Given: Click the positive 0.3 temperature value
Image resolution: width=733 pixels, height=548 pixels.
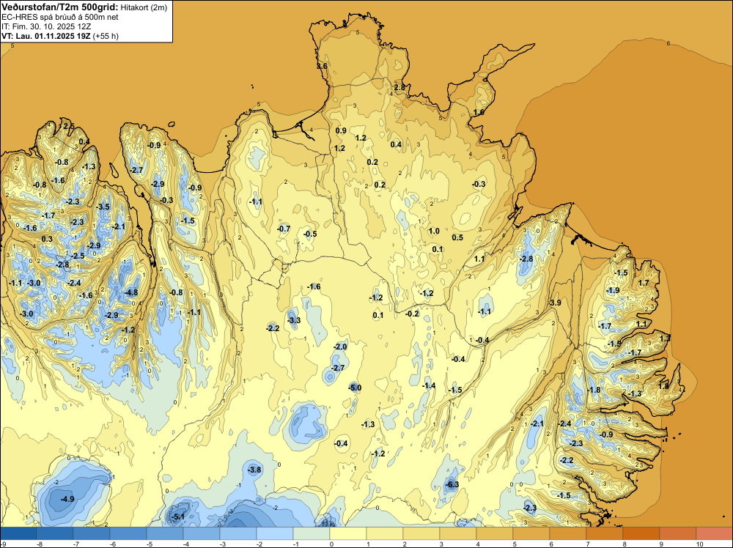Looking at the screenshot, I should (47, 239).
